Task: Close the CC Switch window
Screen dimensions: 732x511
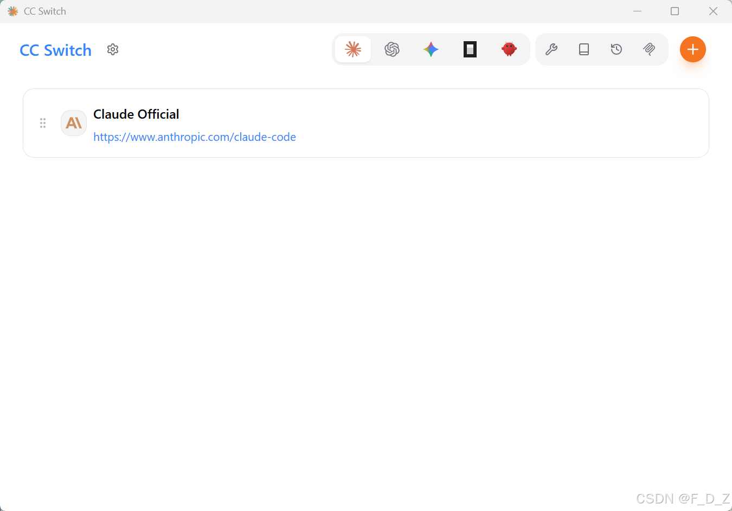Action: (x=713, y=11)
